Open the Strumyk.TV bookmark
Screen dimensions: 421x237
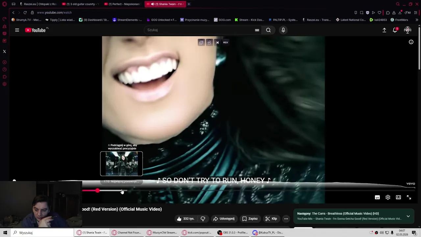tap(26, 20)
